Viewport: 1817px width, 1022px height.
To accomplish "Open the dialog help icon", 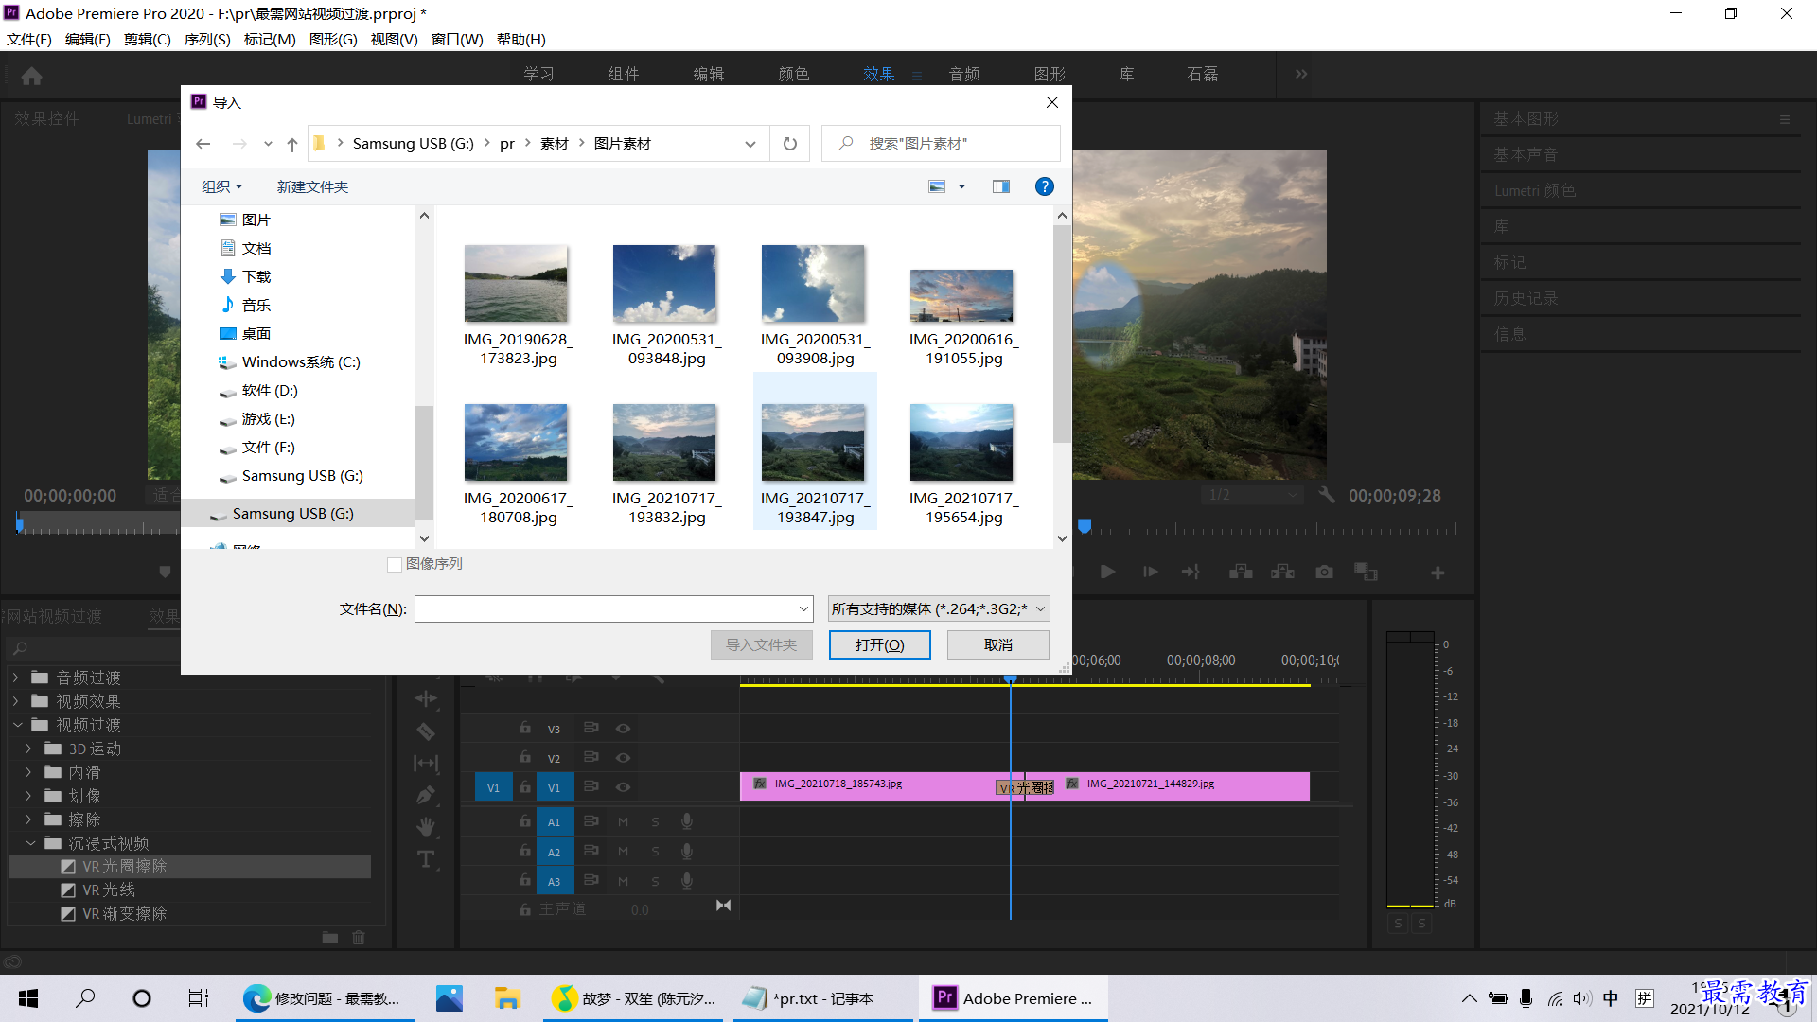I will pos(1045,186).
